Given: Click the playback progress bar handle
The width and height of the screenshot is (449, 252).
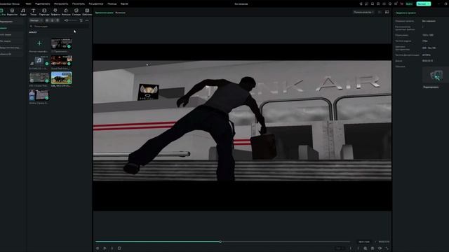Looking at the screenshot, I should 220,241.
